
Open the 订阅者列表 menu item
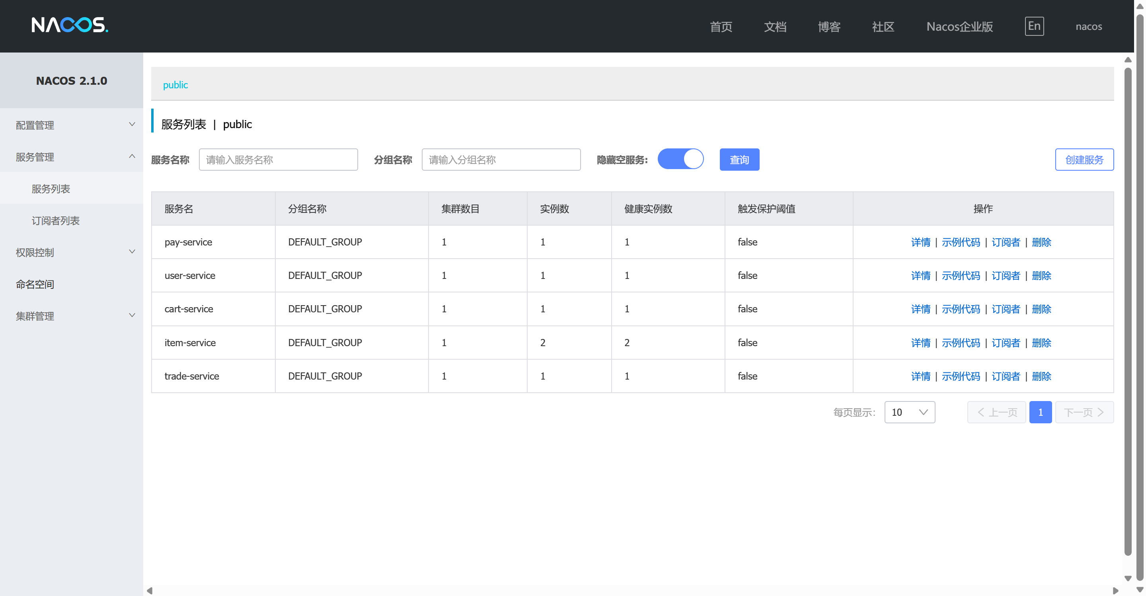(56, 220)
